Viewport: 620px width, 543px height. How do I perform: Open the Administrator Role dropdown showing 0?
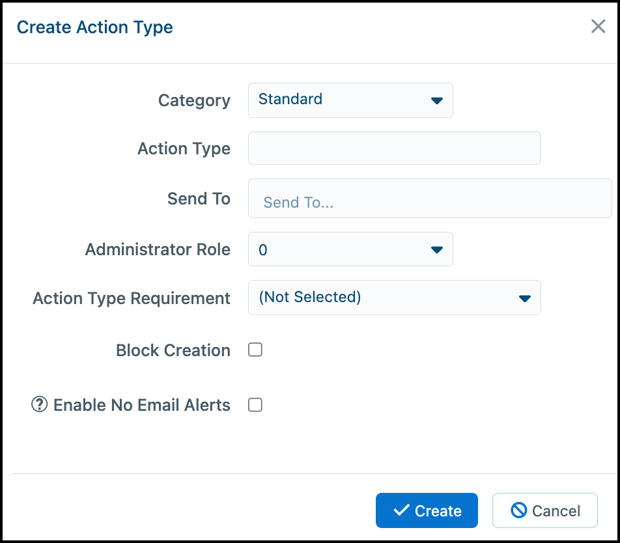click(x=350, y=249)
